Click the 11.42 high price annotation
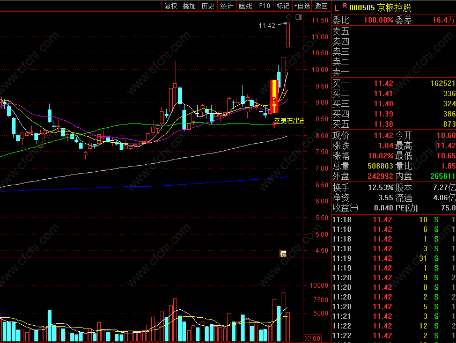The width and height of the screenshot is (456, 343). pyautogui.click(x=267, y=26)
